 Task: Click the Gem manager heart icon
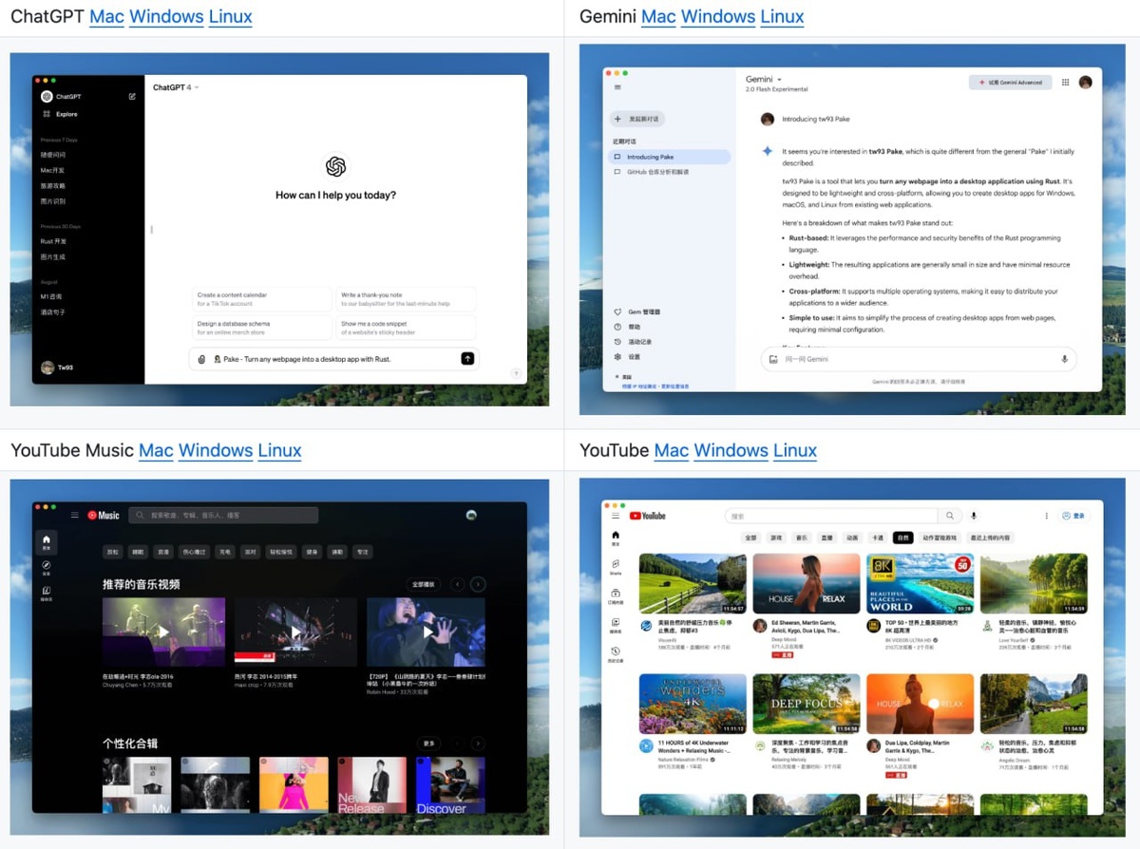click(618, 311)
